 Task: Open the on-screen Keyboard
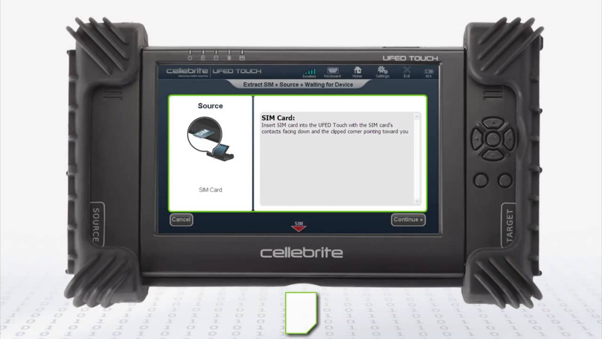(332, 72)
